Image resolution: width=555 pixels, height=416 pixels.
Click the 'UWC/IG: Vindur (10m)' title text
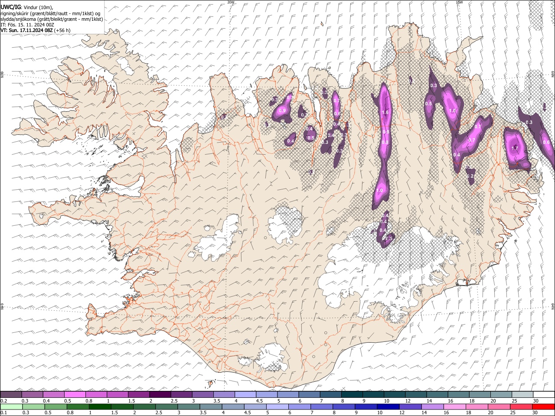point(26,7)
